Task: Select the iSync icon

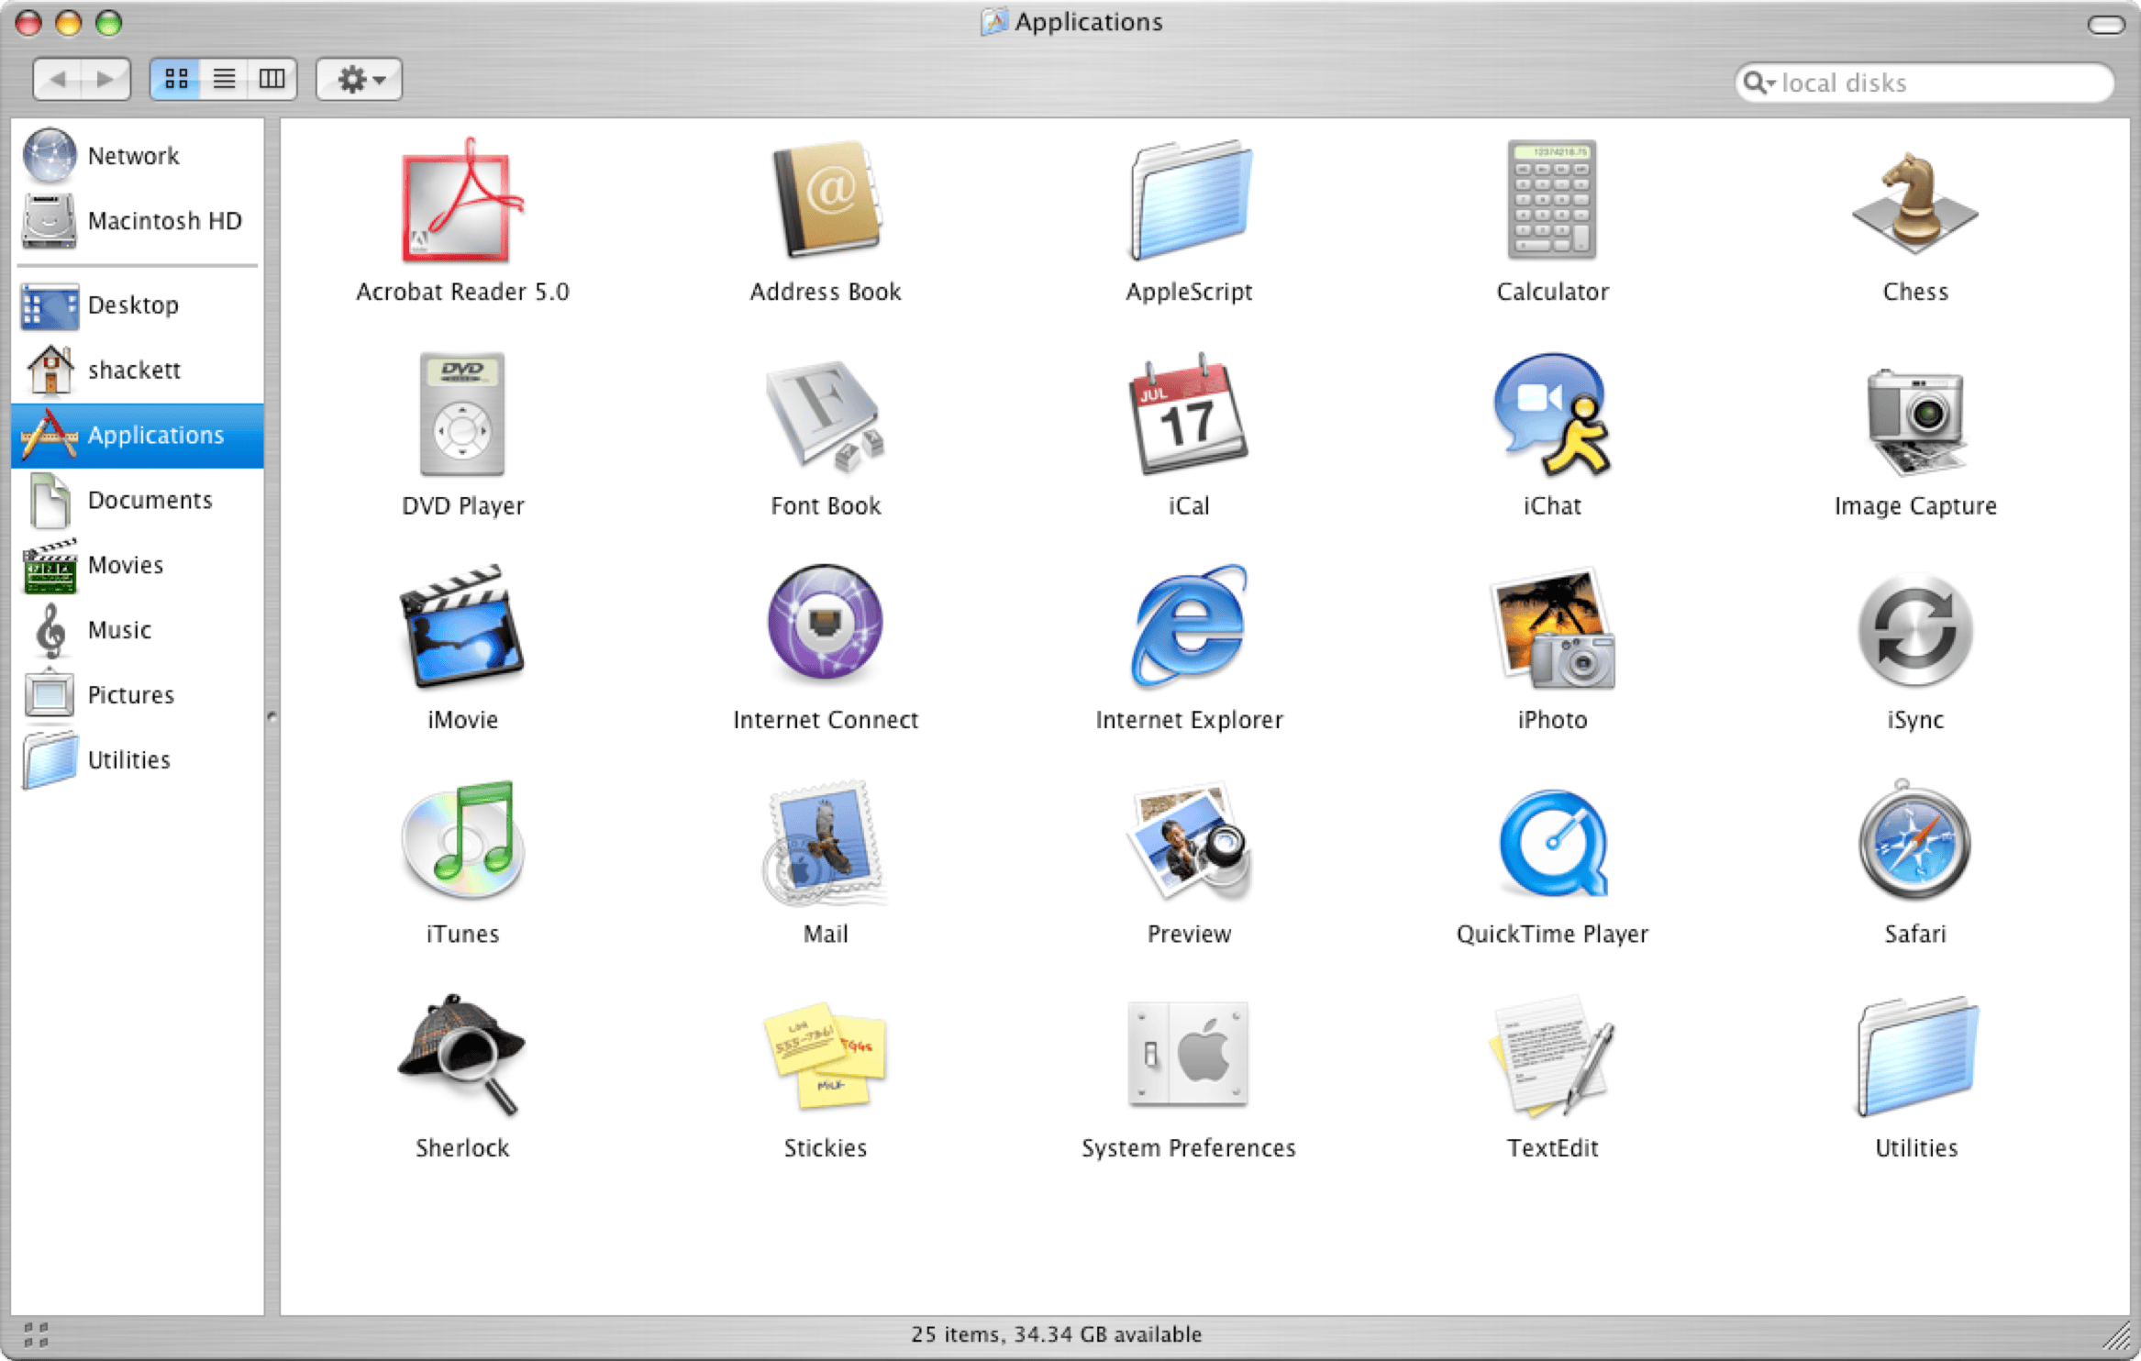Action: (1914, 631)
